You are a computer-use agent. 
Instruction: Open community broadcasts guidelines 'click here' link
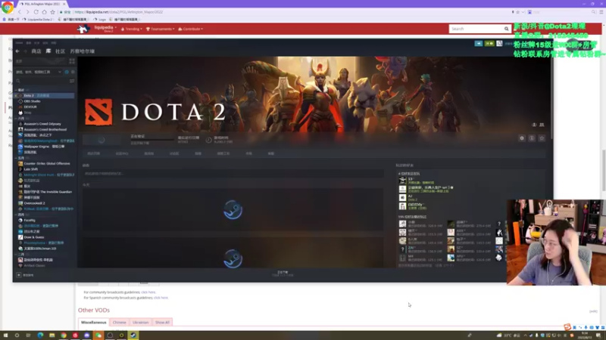pyautogui.click(x=148, y=292)
